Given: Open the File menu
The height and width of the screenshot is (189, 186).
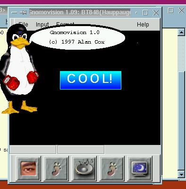Looking at the screenshot, I should click(x=23, y=25).
